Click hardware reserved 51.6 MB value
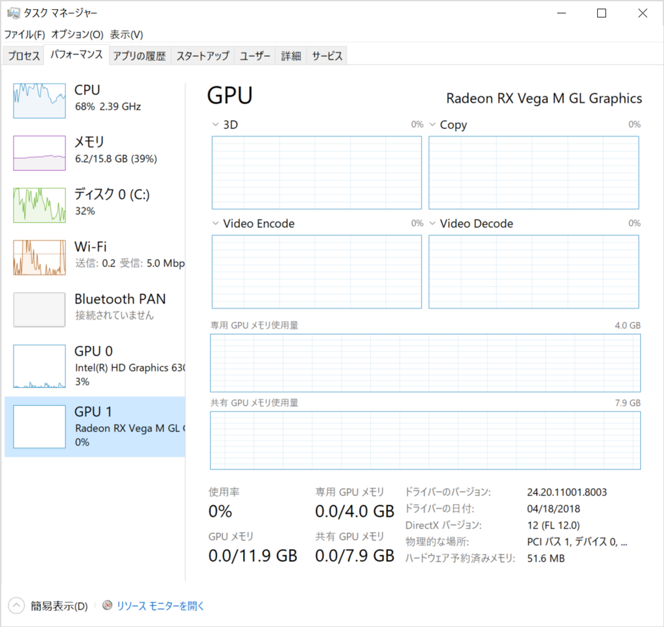664x627 pixels. pyautogui.click(x=546, y=558)
